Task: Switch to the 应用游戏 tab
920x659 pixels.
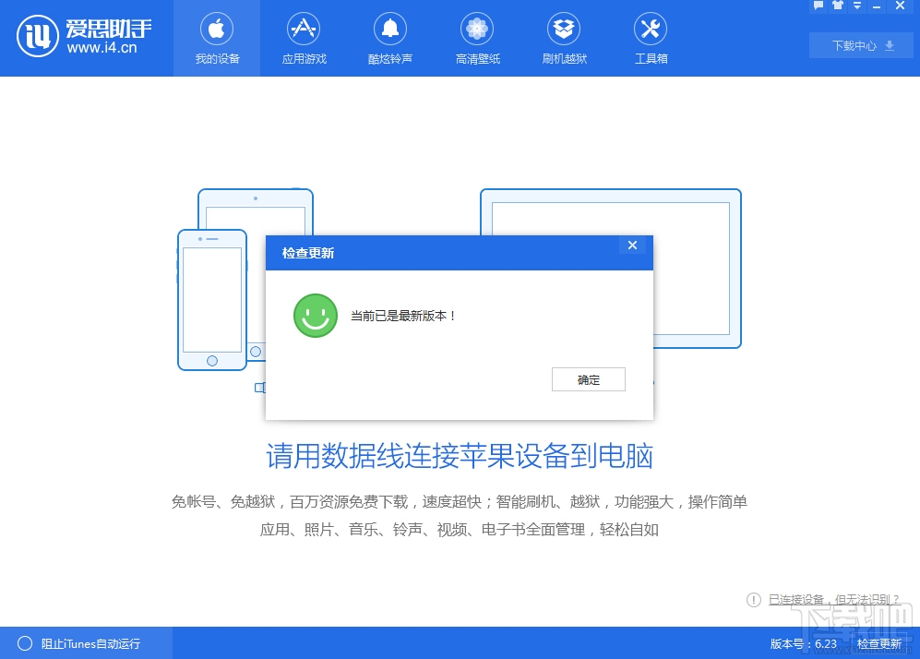Action: click(x=304, y=38)
